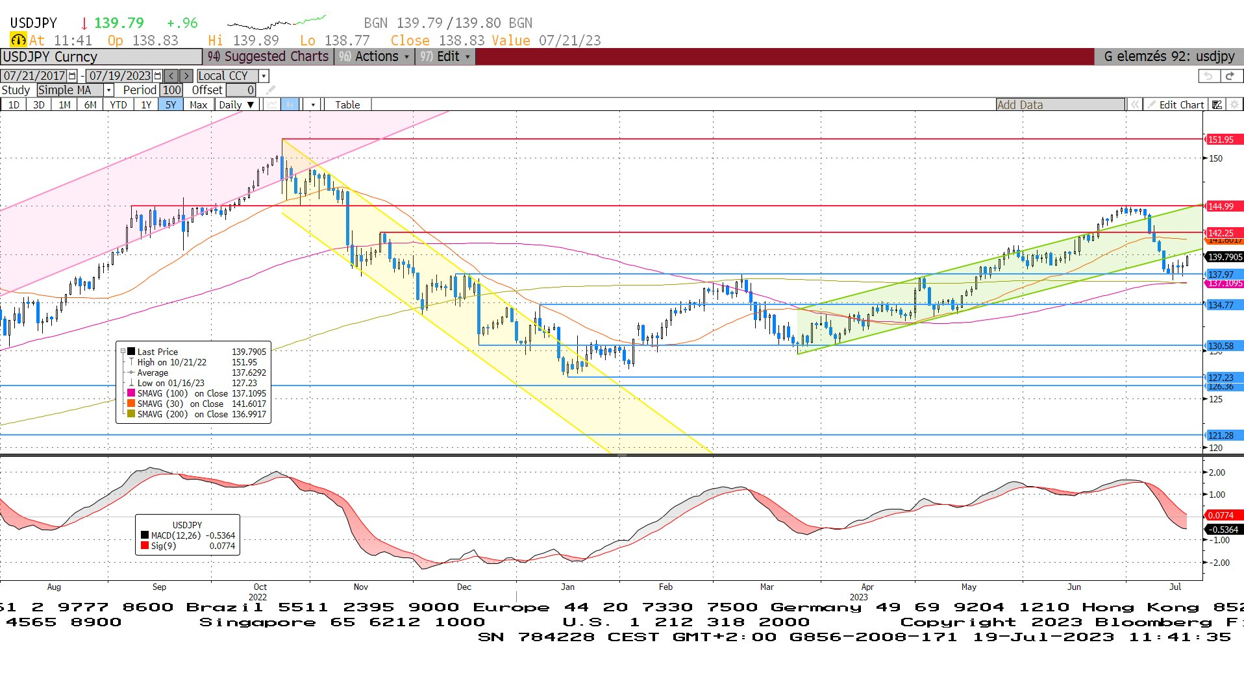Select the 1Y range tab

tap(146, 104)
